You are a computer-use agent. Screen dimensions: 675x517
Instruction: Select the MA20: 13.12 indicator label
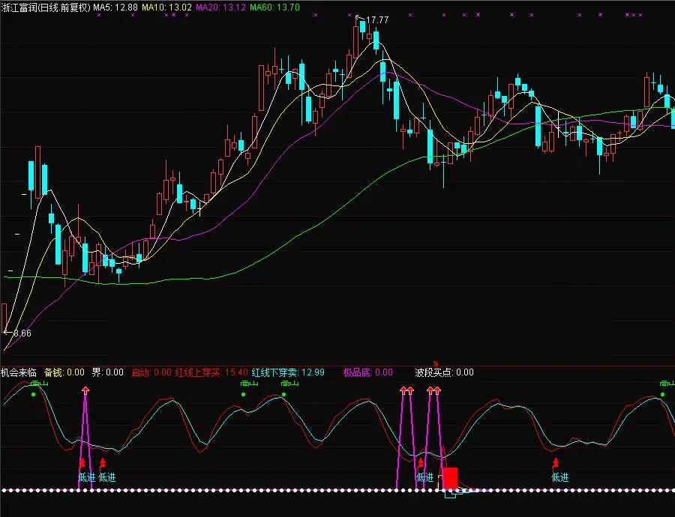tap(220, 7)
